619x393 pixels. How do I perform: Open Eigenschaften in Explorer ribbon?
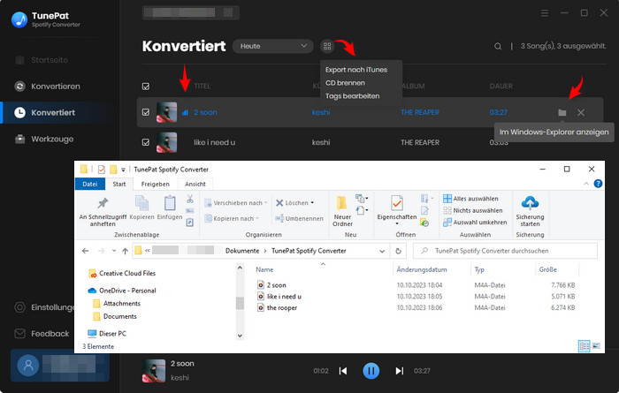click(x=397, y=209)
